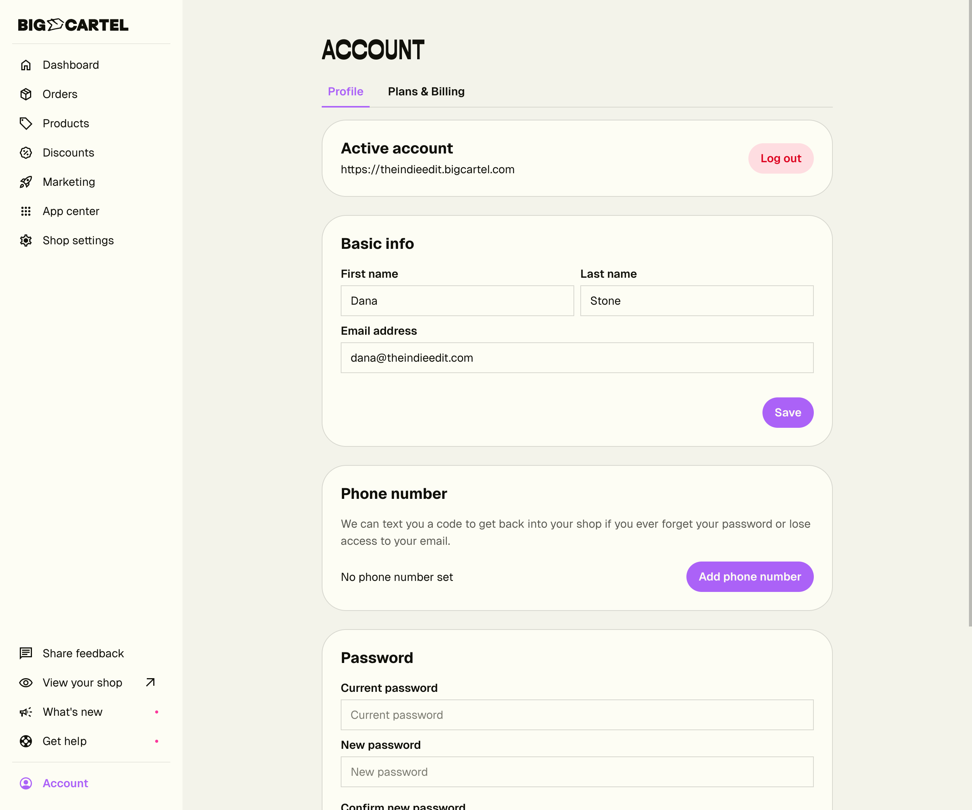Screen dimensions: 972x810
Task: Select the Profile tab
Action: tap(345, 92)
